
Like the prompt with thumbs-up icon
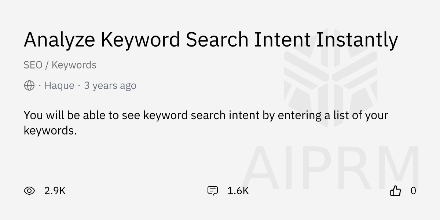point(395,191)
